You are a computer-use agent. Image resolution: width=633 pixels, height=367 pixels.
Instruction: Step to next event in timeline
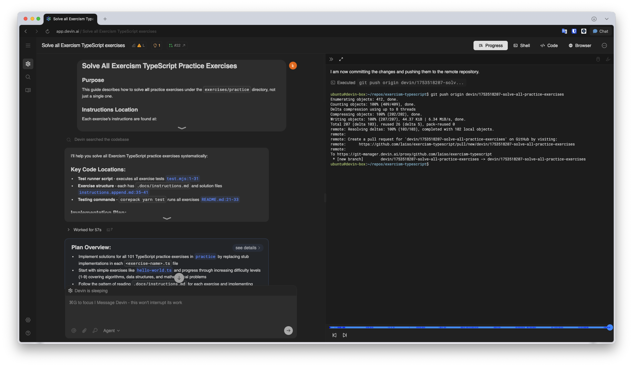tap(345, 335)
